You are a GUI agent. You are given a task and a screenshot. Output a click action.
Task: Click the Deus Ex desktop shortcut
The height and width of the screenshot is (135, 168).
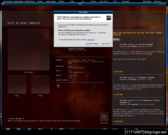pyautogui.click(x=94, y=1)
